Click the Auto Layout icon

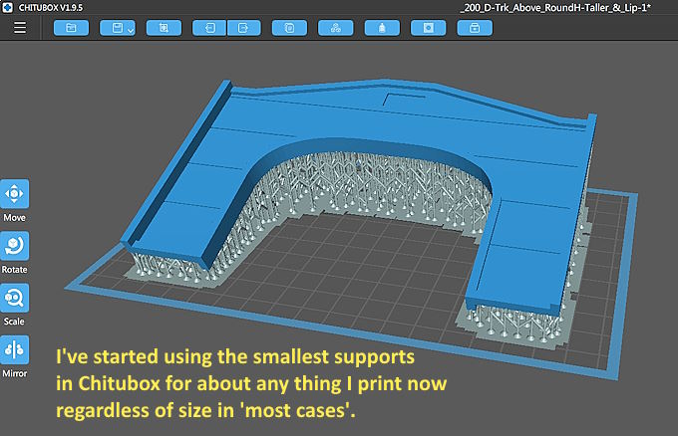click(335, 28)
